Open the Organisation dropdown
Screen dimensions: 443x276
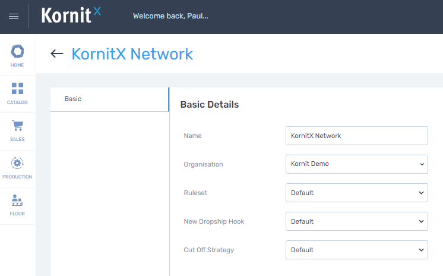(356, 164)
